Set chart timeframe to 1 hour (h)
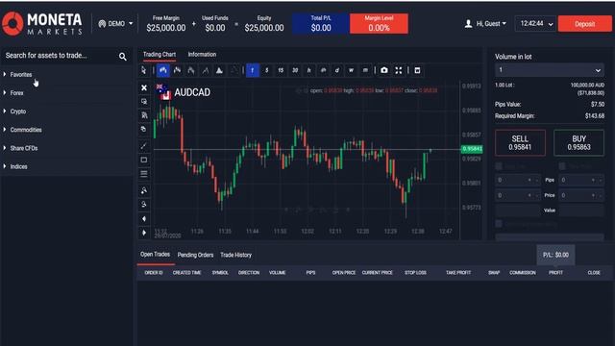Screen dimensions: 615x346 [309, 70]
